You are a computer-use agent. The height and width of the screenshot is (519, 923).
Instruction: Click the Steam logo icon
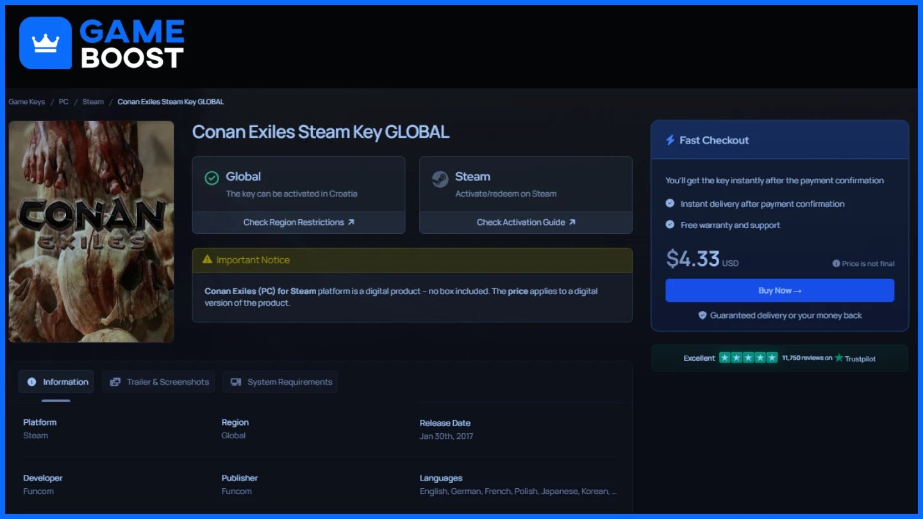440,179
